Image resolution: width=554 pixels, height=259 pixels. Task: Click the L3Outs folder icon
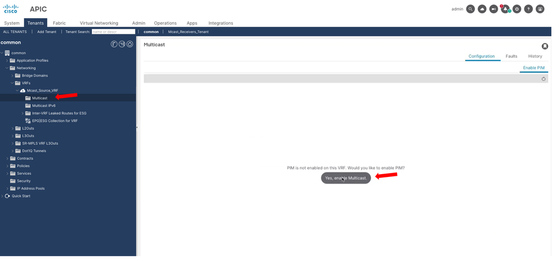click(x=18, y=136)
